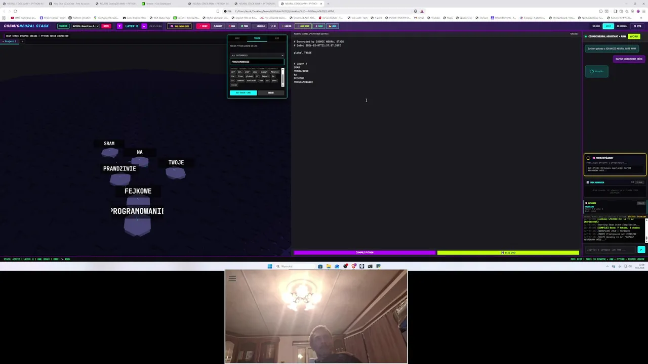Select the 'global' keyword chip
This screenshot has height=364, width=648.
tap(249, 76)
